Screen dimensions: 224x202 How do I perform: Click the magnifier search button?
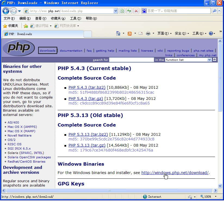[x=214, y=11]
